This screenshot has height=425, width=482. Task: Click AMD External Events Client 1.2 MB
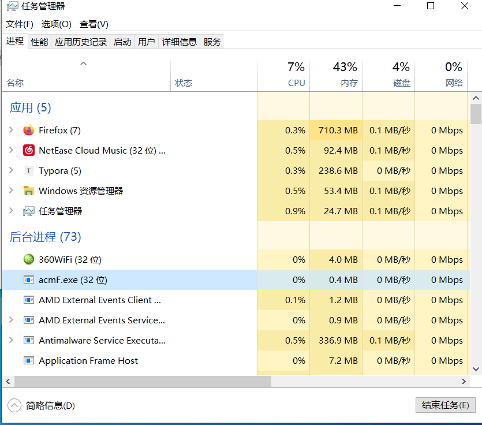pyautogui.click(x=343, y=300)
